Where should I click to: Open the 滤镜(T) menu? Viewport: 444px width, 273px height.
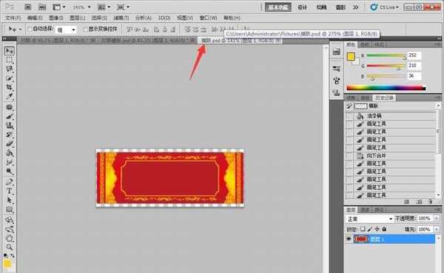pos(121,18)
